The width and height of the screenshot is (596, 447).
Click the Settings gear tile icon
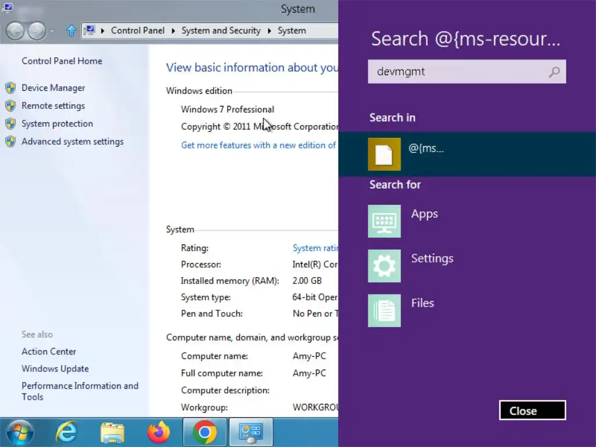pyautogui.click(x=384, y=265)
